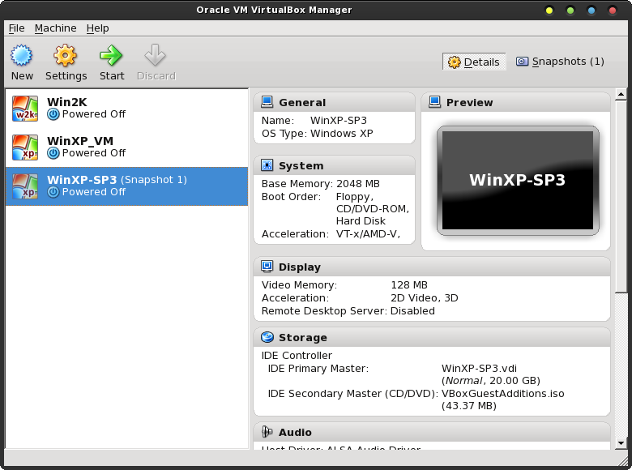Image resolution: width=632 pixels, height=470 pixels.
Task: Open Settings with the gear icon
Action: (x=66, y=55)
